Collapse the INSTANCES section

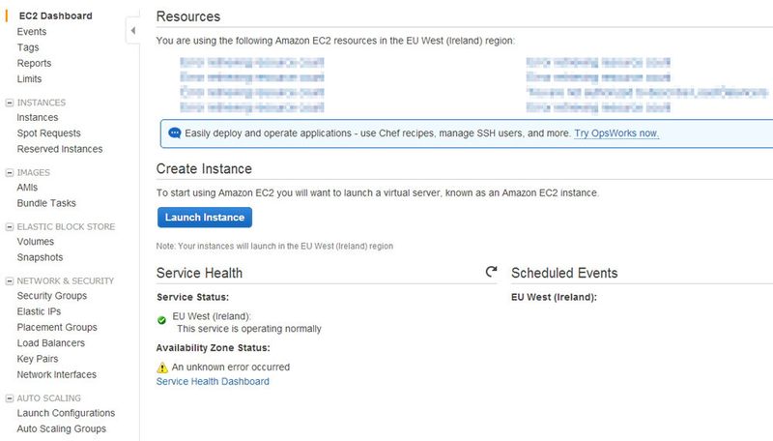coord(10,103)
